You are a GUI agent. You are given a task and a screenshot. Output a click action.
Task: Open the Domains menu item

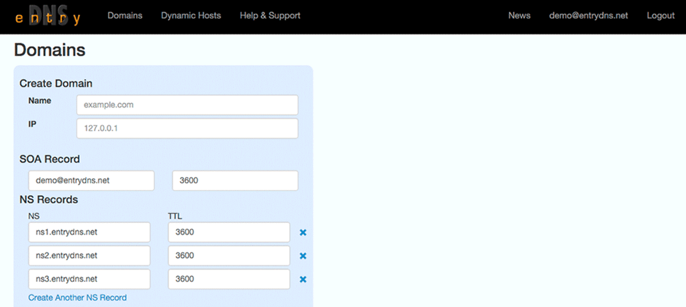pyautogui.click(x=125, y=15)
